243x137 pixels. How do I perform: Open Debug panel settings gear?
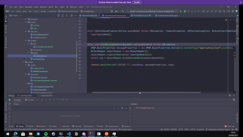pyautogui.click(x=230, y=96)
